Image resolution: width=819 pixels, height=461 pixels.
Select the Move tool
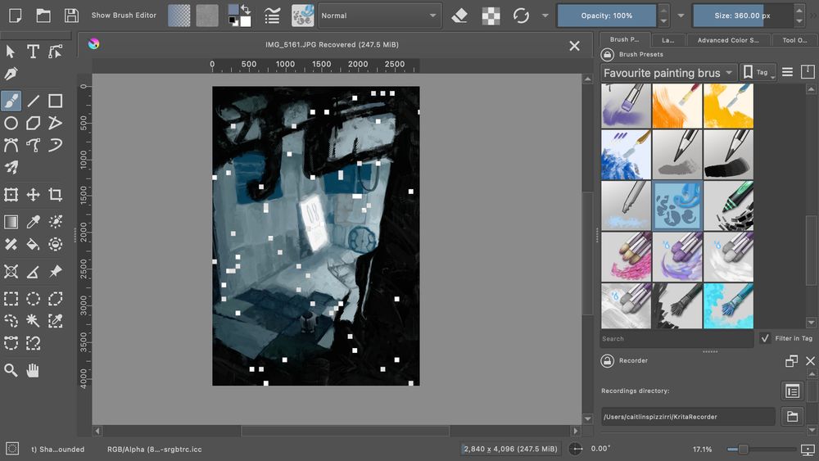[x=34, y=195]
